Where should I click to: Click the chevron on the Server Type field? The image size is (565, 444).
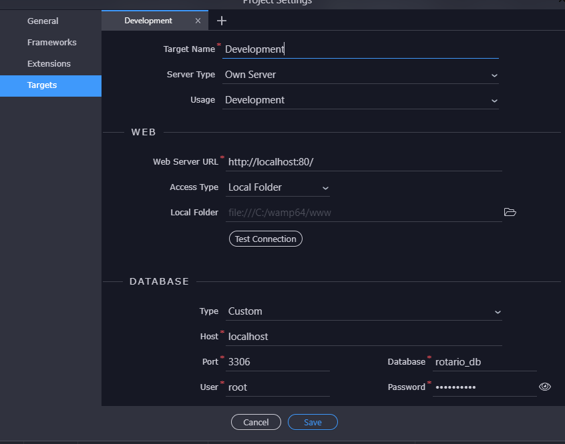[494, 75]
